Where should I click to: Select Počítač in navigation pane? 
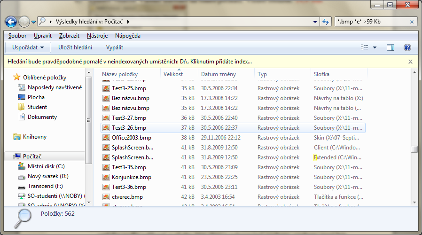[x=32, y=157]
